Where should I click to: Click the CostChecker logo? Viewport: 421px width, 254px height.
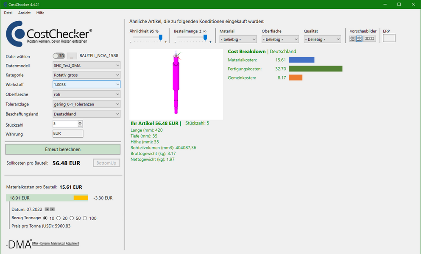pos(49,34)
